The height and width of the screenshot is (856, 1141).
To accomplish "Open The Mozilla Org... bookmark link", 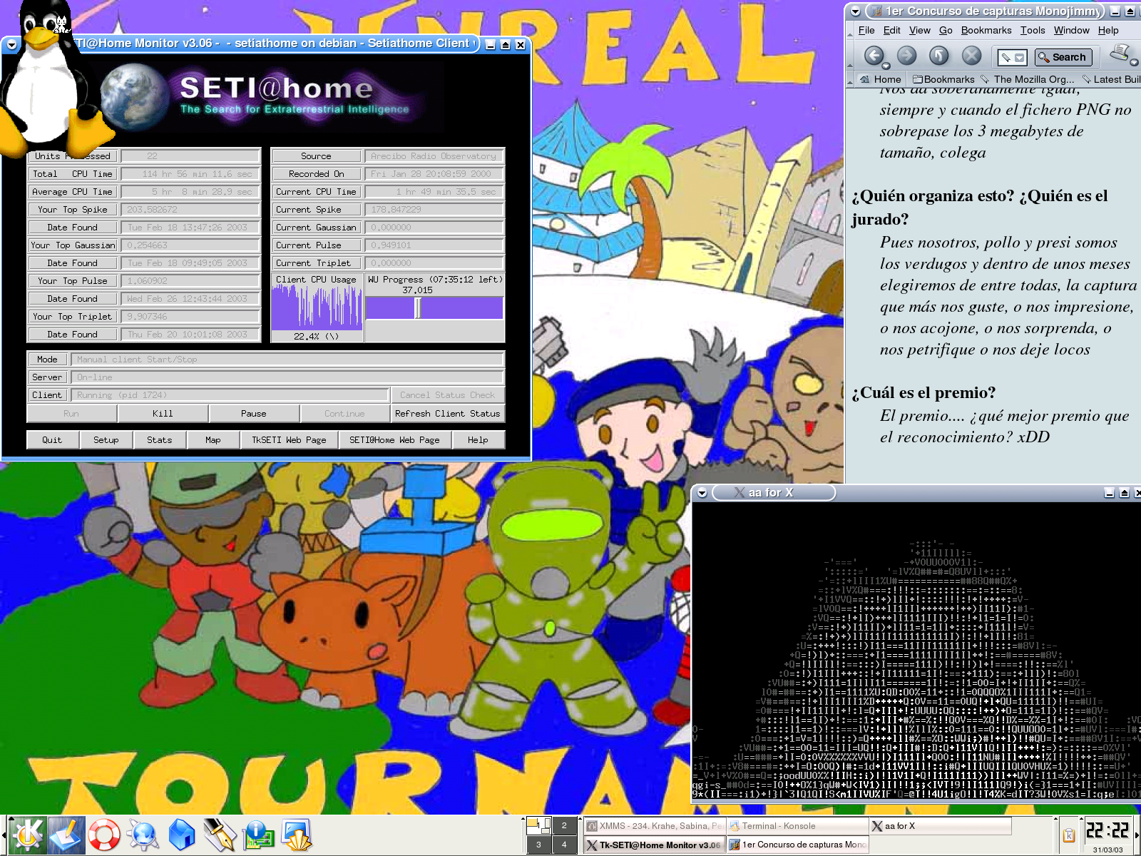I will pyautogui.click(x=1028, y=79).
